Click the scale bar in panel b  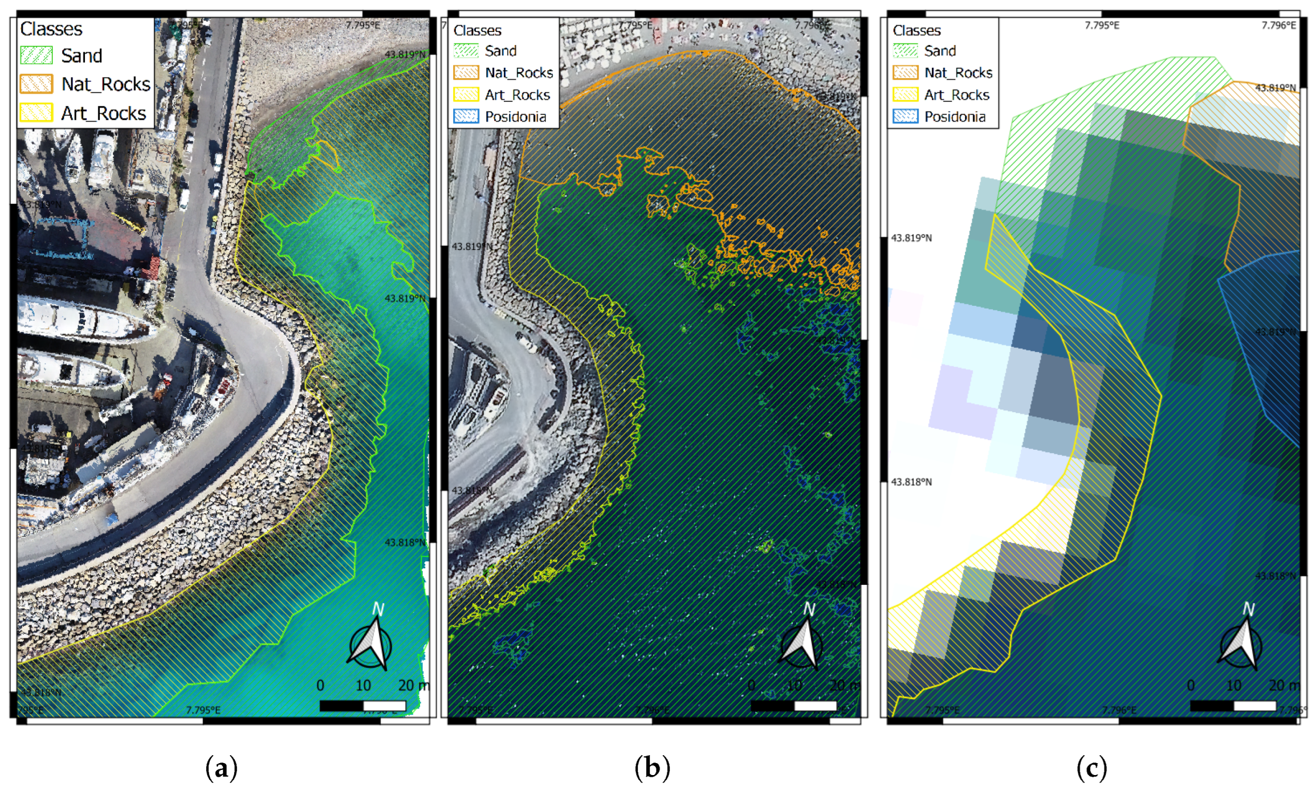pos(794,706)
